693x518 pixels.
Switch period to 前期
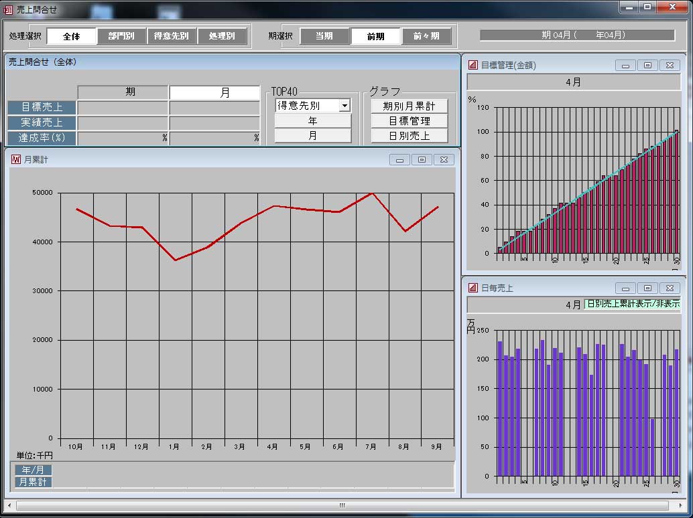click(x=375, y=36)
